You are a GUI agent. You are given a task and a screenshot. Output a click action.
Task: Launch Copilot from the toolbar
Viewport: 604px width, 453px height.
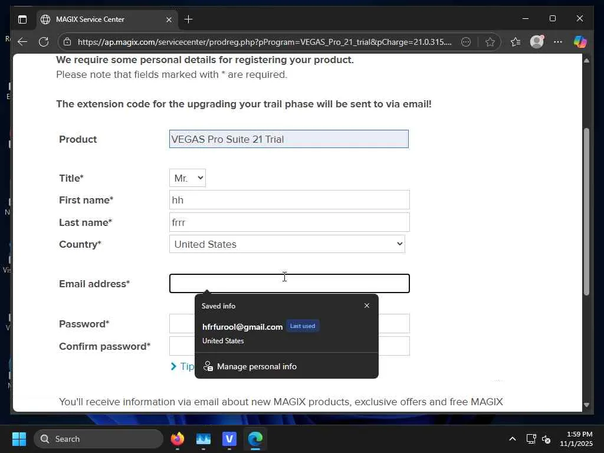(580, 42)
